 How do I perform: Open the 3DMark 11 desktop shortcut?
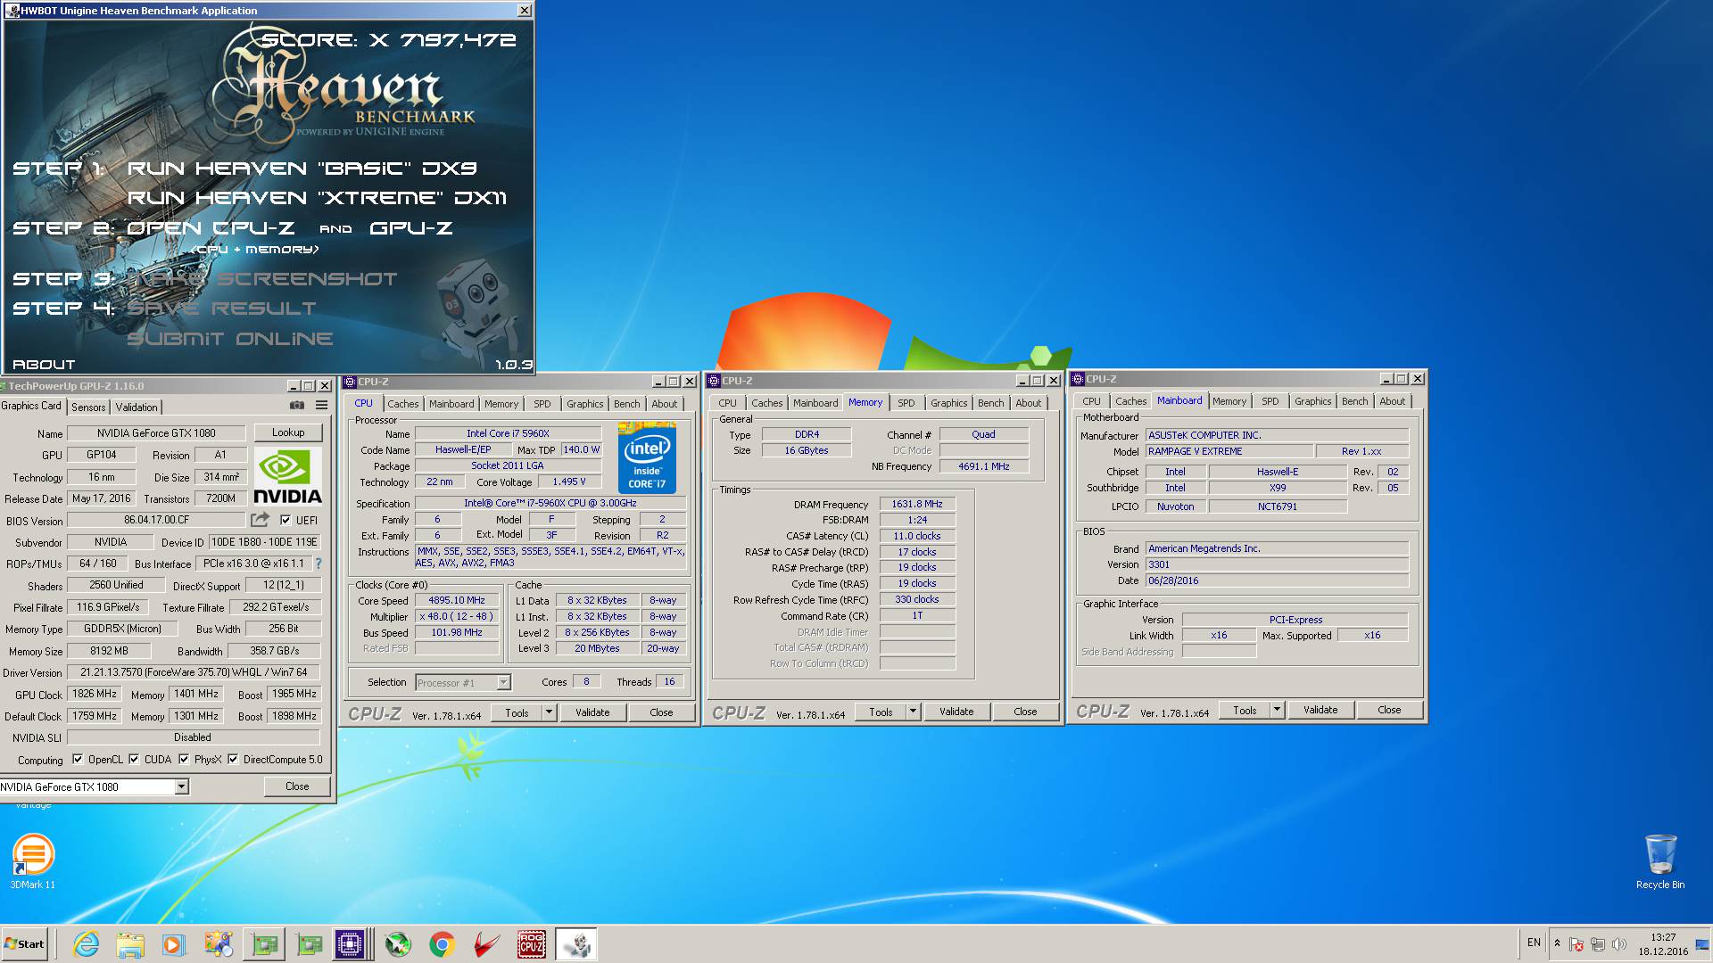33,861
